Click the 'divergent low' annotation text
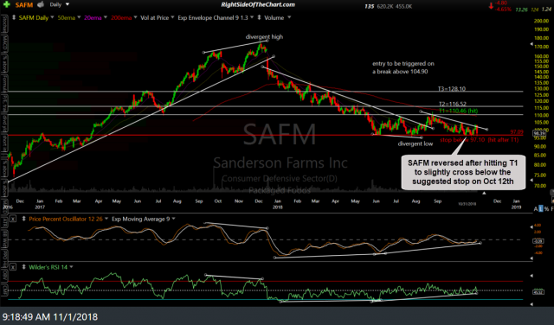Image resolution: width=554 pixels, height=325 pixels. point(415,143)
